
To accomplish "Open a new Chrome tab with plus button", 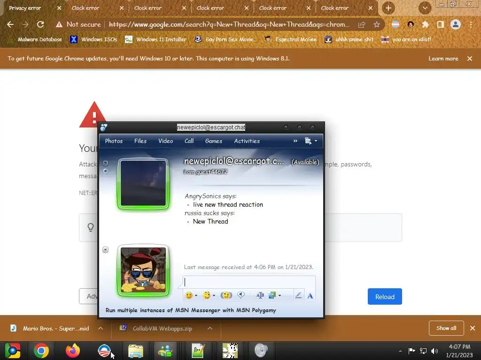I will pos(388,8).
